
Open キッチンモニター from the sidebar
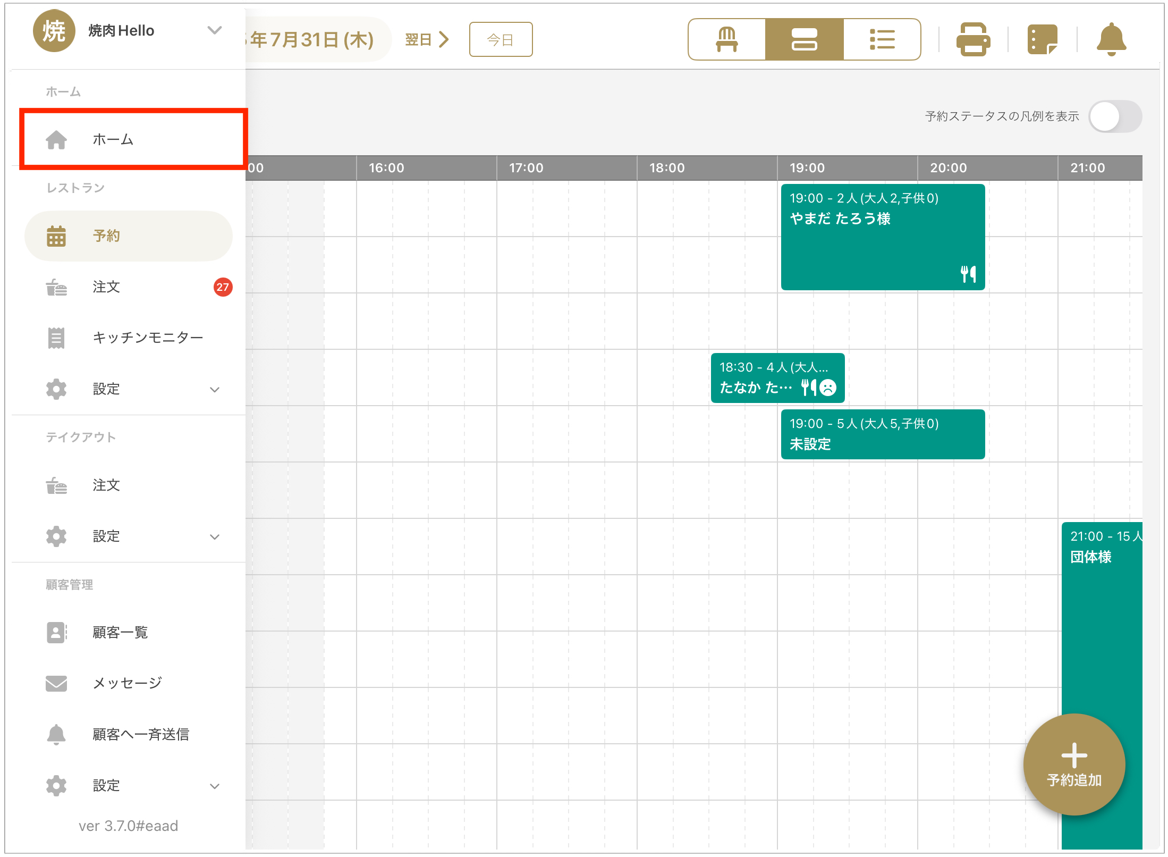(147, 338)
